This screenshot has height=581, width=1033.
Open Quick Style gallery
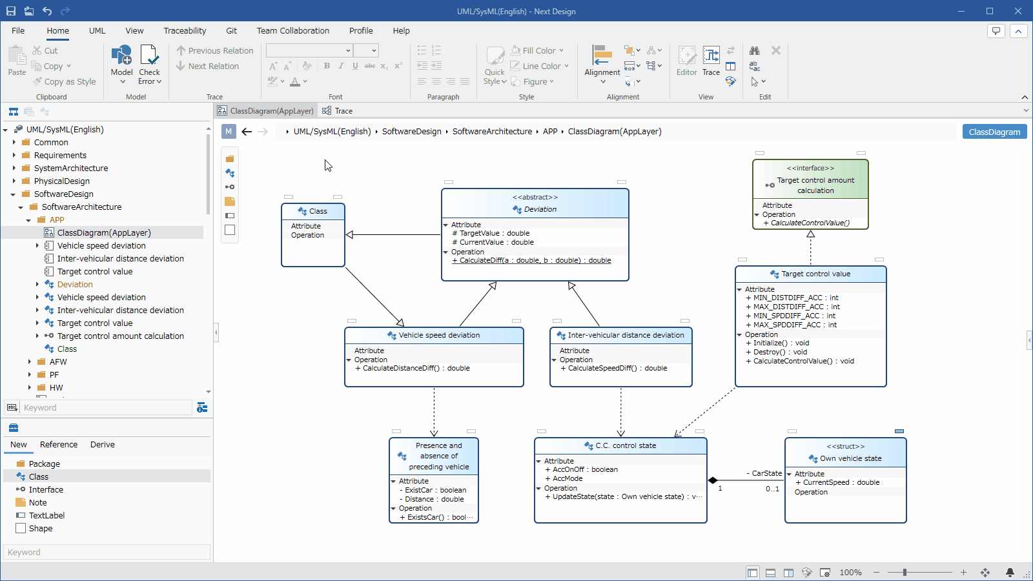click(495, 65)
